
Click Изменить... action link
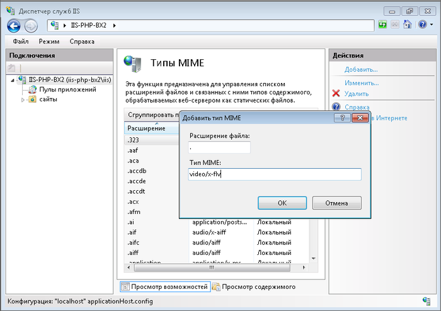[362, 83]
